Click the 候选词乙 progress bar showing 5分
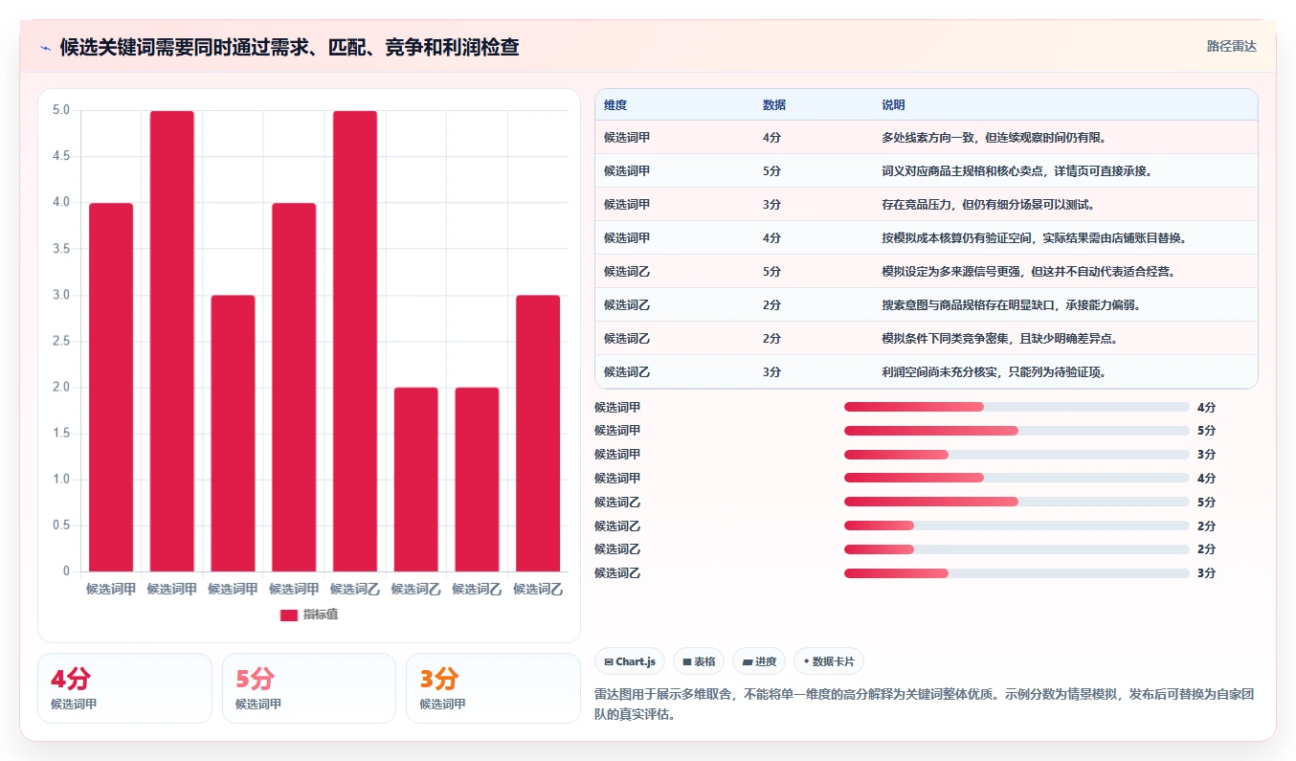This screenshot has height=761, width=1296. tap(1017, 502)
